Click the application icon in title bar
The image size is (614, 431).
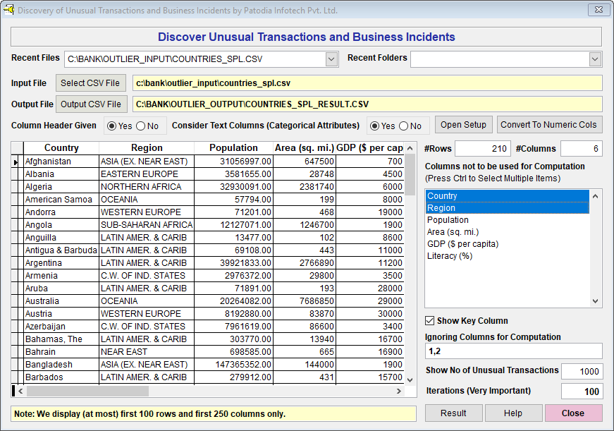point(9,10)
